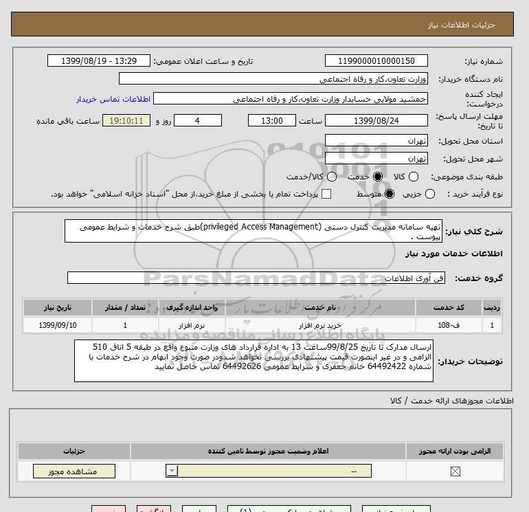Screen dimensions: 529x512
Task: Click the ساعت باقی مانده label
Action: (68, 121)
